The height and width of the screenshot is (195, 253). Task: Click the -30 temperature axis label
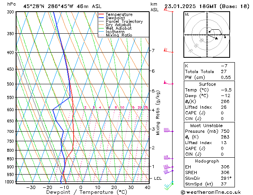pyautogui.click(x=31, y=187)
